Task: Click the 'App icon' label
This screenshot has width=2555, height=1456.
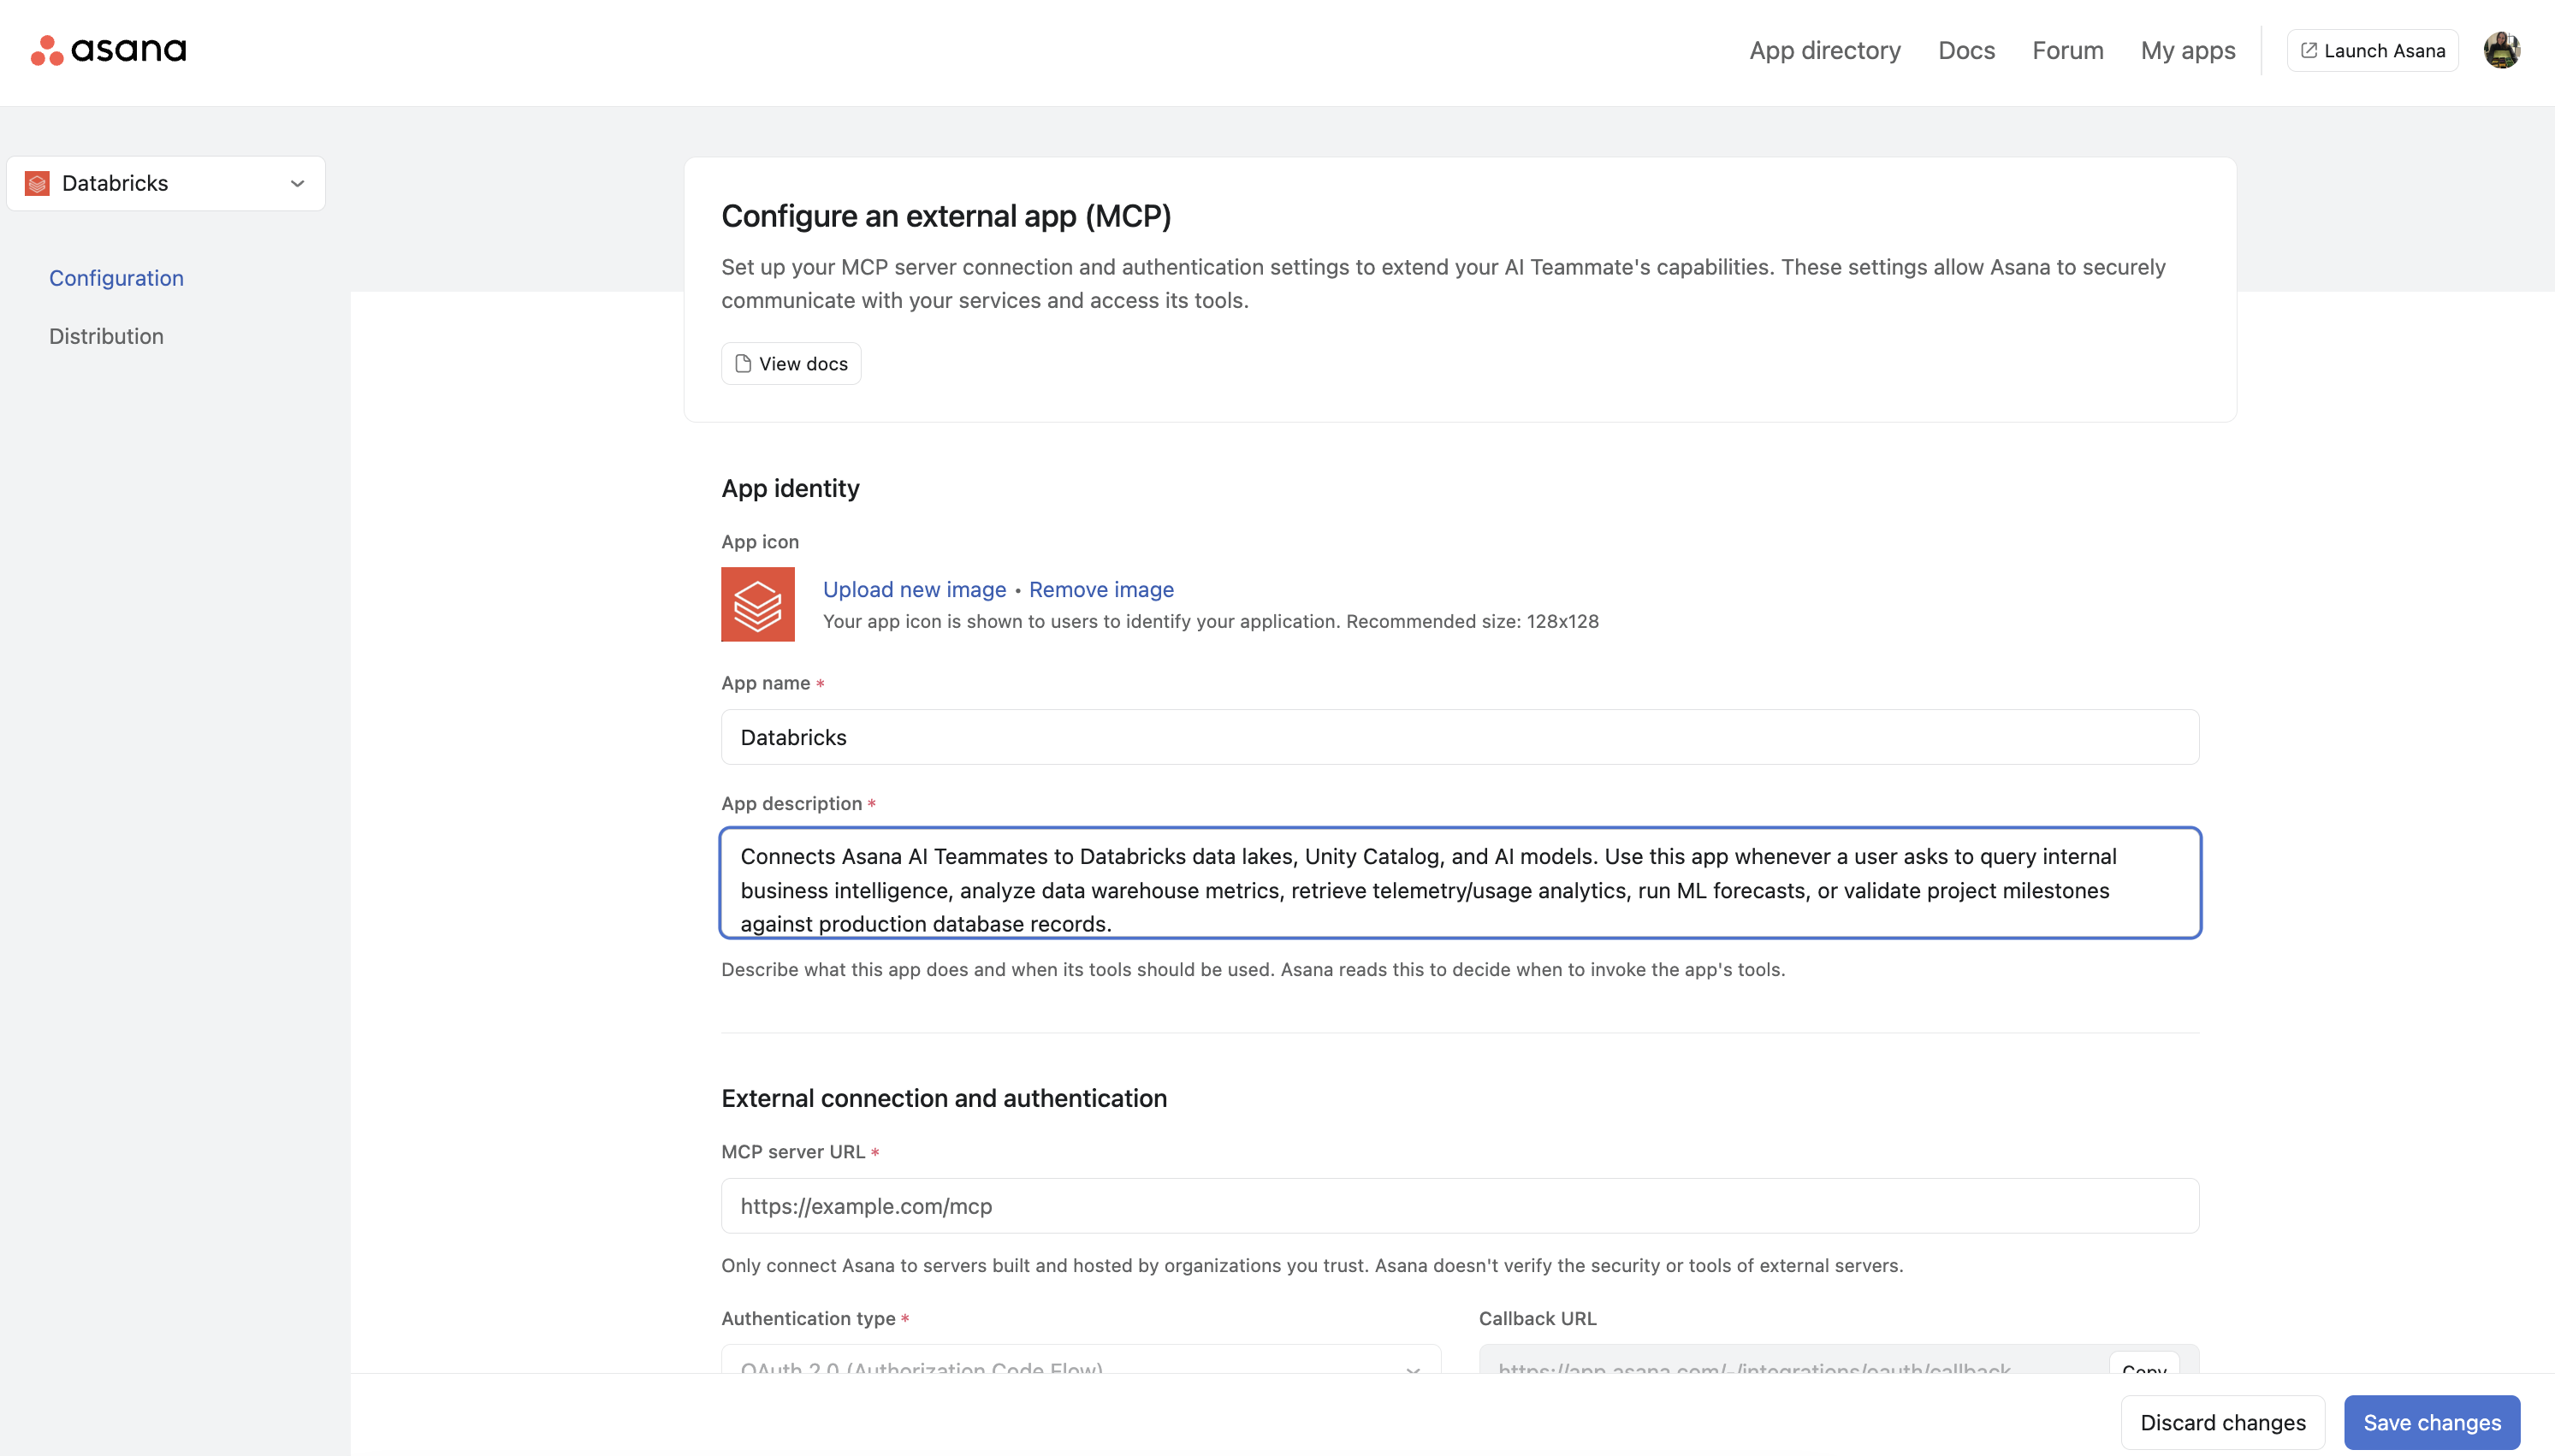Action: coord(760,542)
